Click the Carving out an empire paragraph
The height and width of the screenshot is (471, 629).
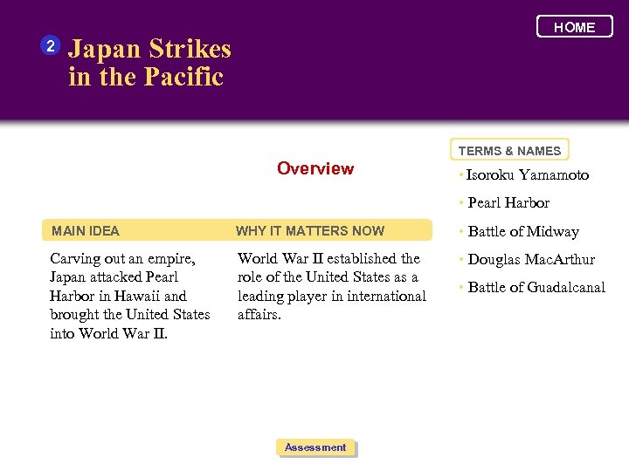[x=130, y=296]
